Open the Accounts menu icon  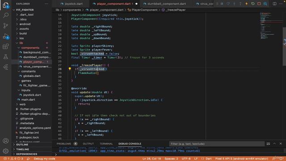point(6,141)
